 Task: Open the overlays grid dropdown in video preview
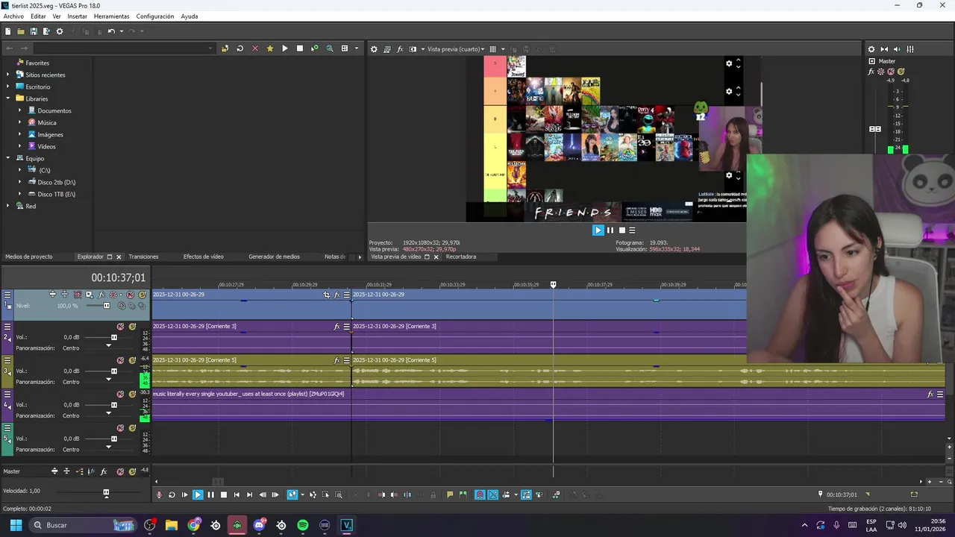503,49
